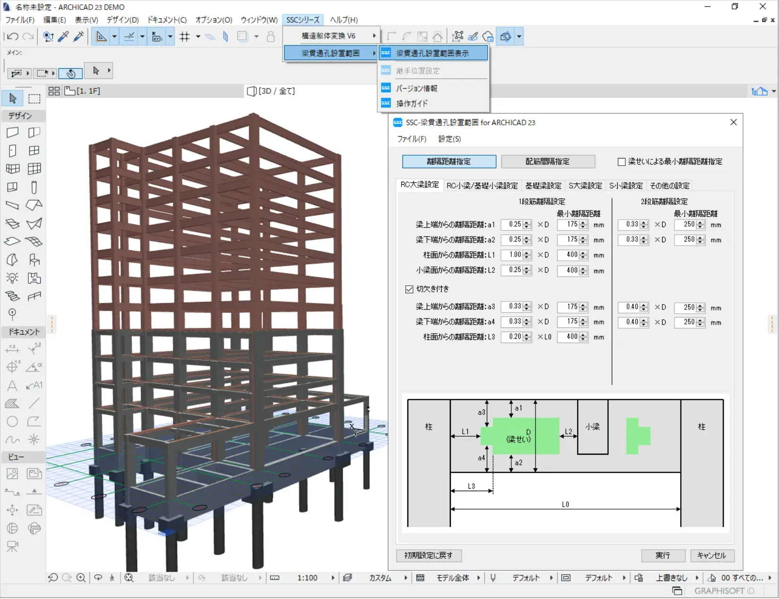Select the Arrow tool in the toolbox
This screenshot has height=599, width=779.
(x=13, y=98)
